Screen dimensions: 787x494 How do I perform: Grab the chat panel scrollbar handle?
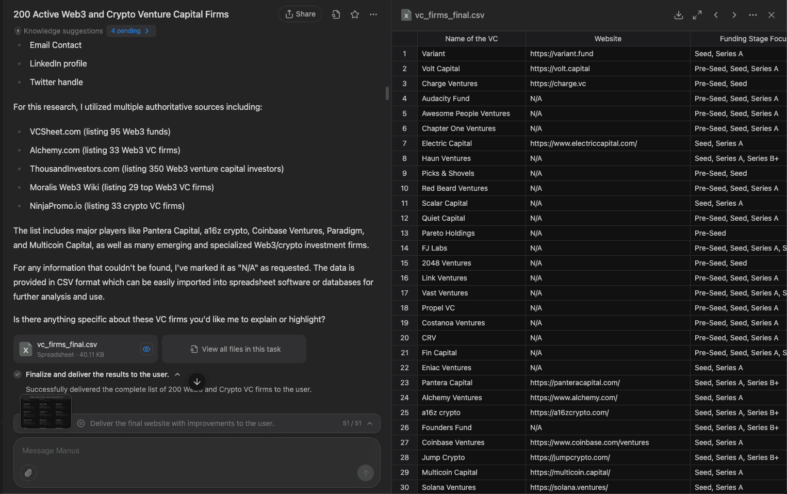pos(387,93)
